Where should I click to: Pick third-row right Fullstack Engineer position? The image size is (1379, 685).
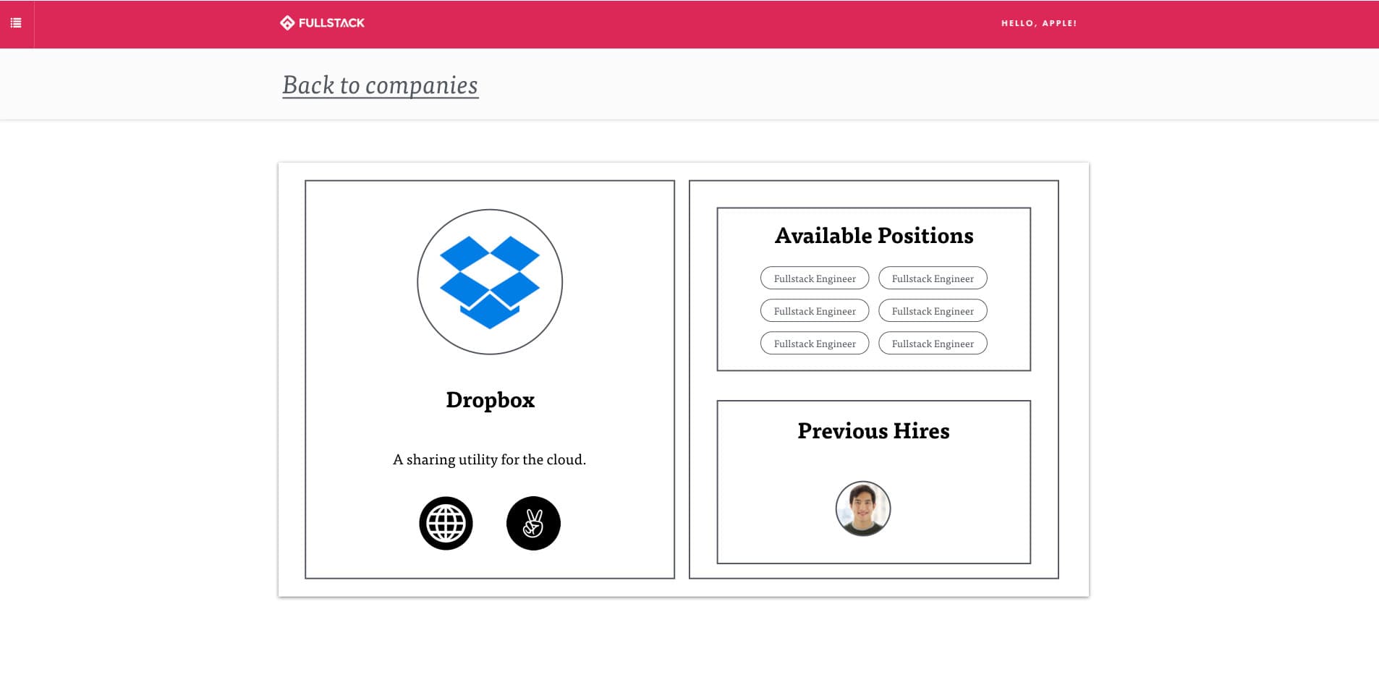pos(933,344)
